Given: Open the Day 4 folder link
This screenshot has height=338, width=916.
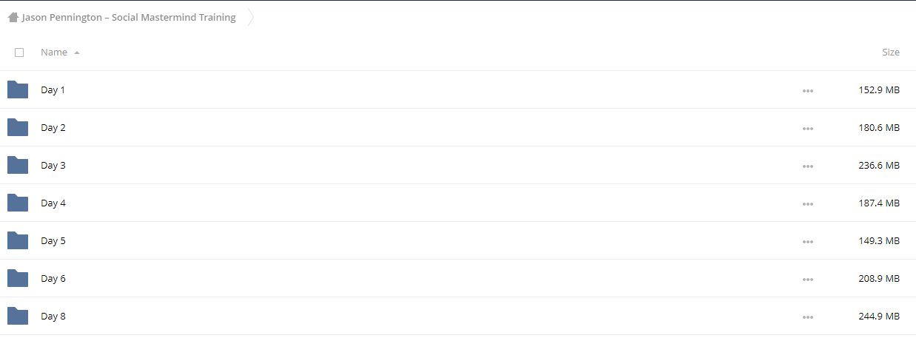Looking at the screenshot, I should pyautogui.click(x=53, y=203).
